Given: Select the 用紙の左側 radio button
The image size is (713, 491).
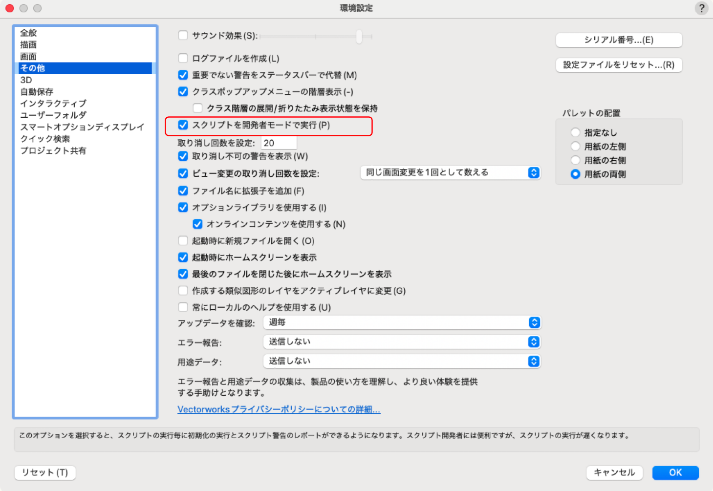Looking at the screenshot, I should coord(576,146).
